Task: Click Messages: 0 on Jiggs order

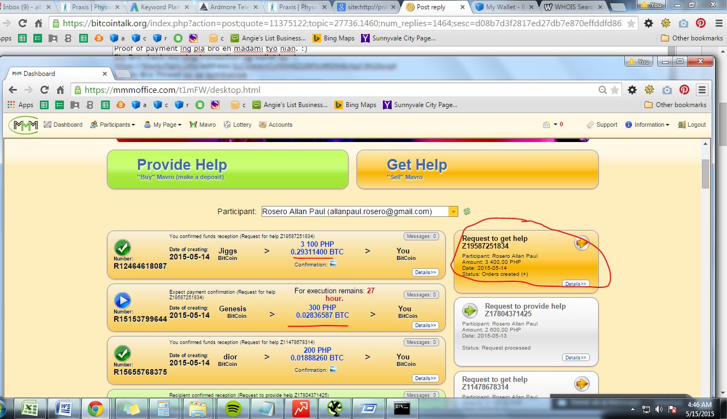Action: point(421,236)
